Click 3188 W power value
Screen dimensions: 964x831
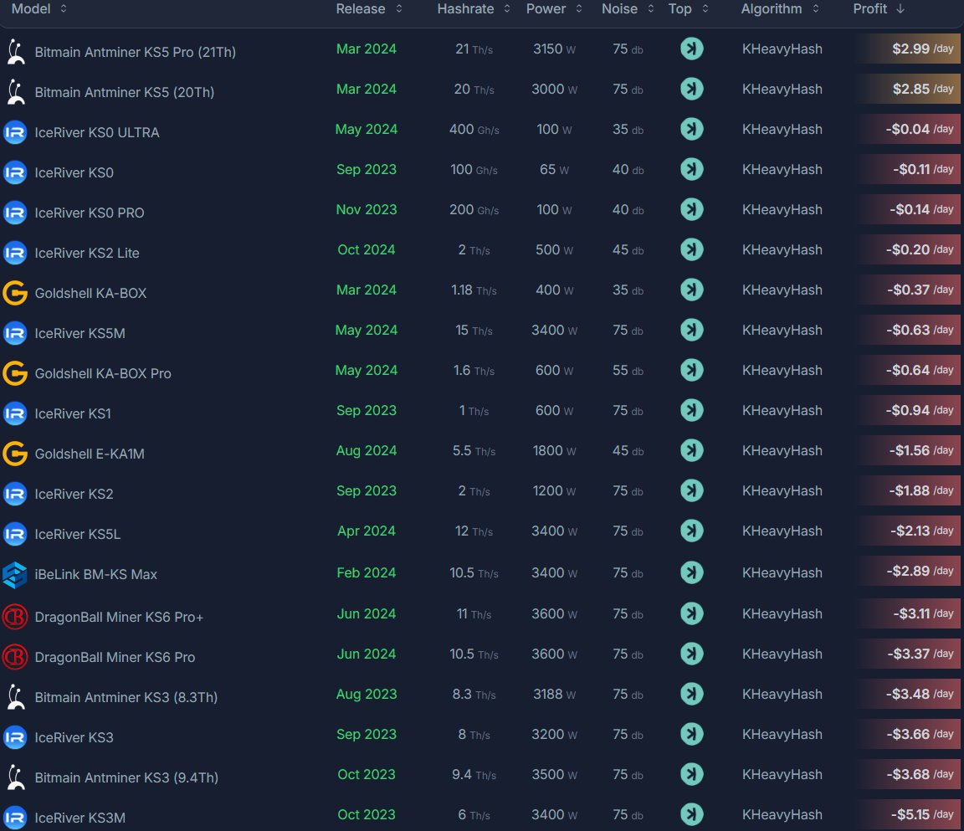tap(555, 694)
